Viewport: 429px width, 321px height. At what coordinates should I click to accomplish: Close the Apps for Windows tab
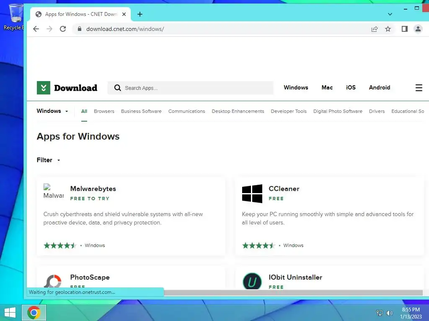(x=124, y=14)
